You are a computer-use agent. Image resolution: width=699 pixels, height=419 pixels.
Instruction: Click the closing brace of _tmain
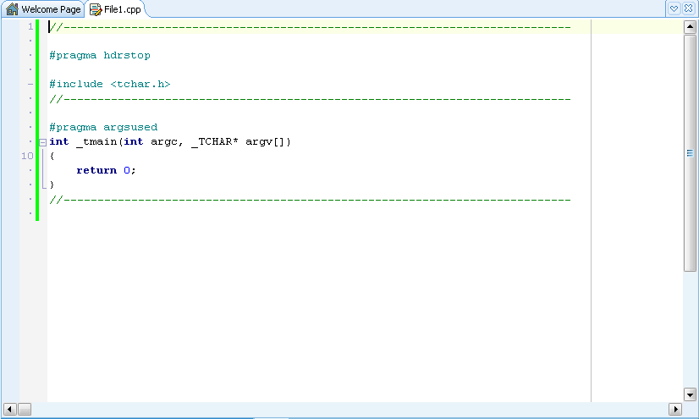click(52, 185)
